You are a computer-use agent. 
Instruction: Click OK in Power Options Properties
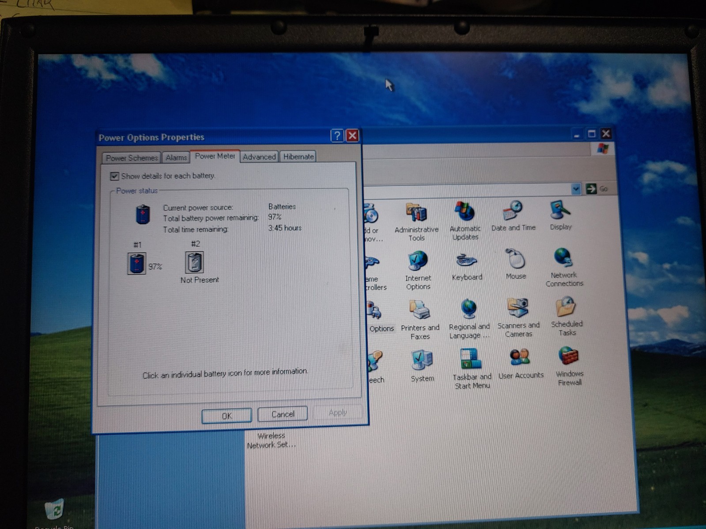(227, 416)
